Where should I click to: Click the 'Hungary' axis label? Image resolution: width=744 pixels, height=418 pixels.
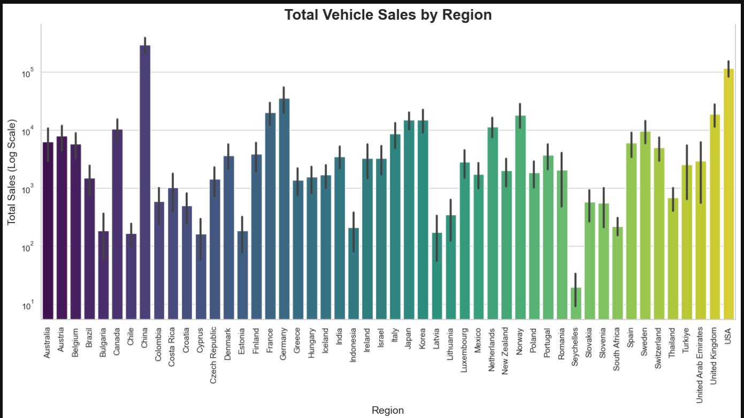coord(312,342)
